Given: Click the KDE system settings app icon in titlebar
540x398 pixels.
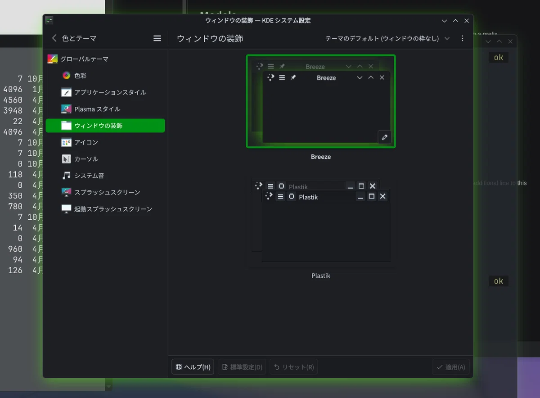Looking at the screenshot, I should point(49,20).
